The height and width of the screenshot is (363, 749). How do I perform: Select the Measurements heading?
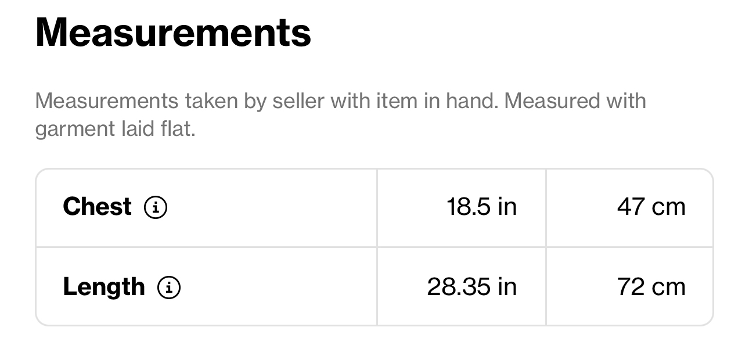pyautogui.click(x=173, y=33)
